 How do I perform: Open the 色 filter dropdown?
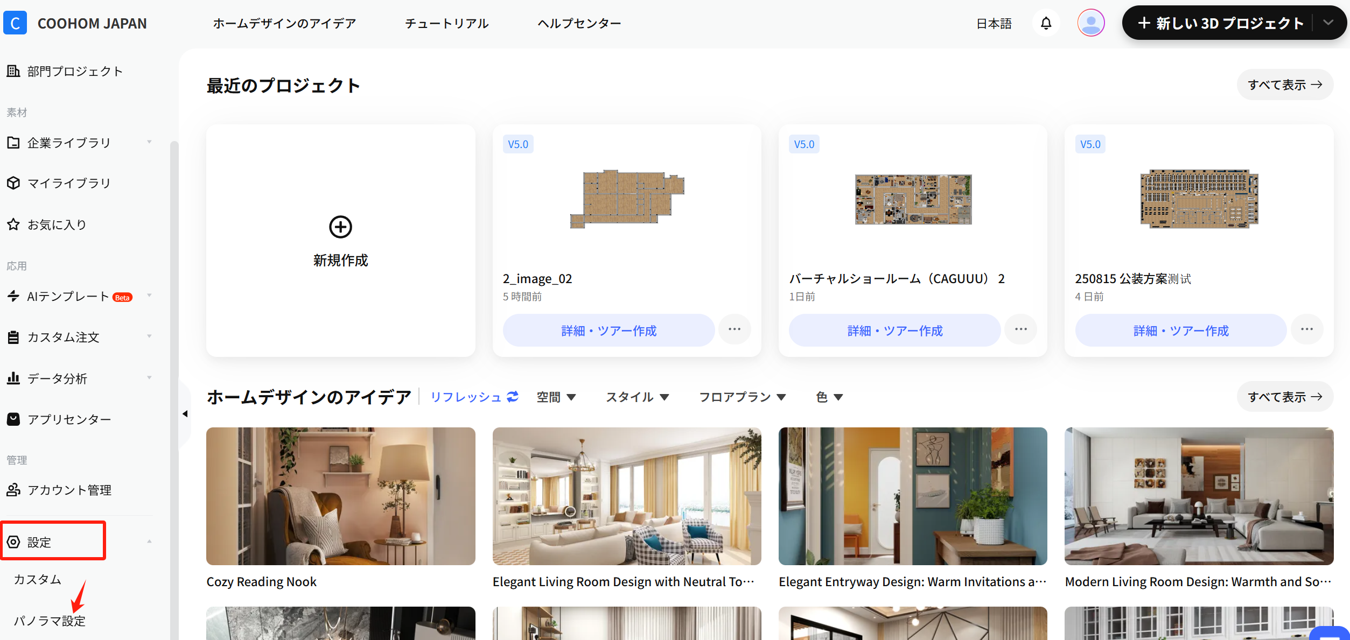[829, 397]
